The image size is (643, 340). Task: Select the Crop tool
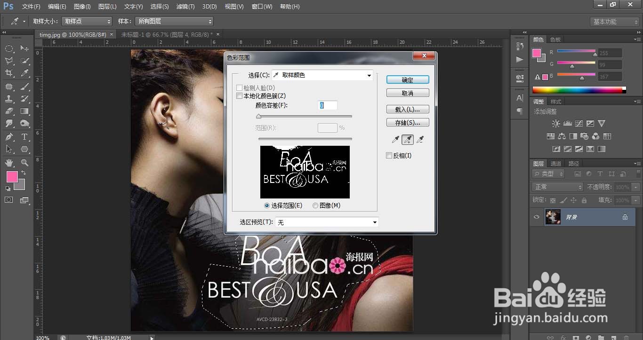pyautogui.click(x=9, y=73)
